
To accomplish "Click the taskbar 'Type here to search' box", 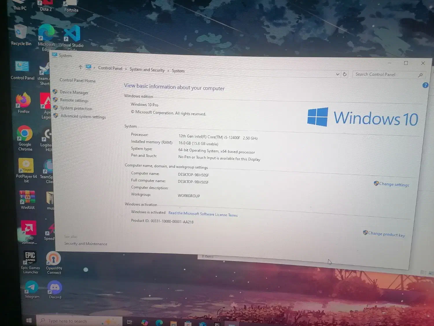I will click(79, 321).
